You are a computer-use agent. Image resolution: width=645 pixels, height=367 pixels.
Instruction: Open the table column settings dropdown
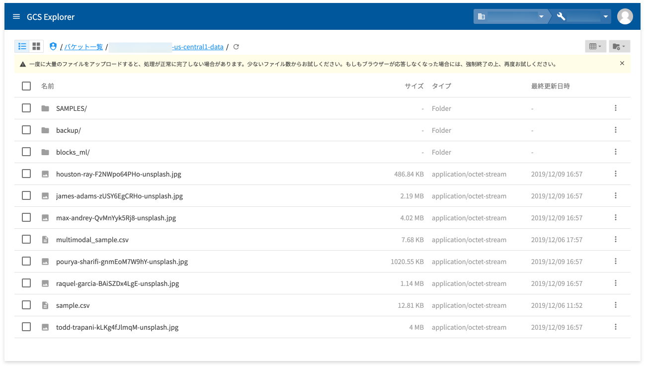(595, 46)
